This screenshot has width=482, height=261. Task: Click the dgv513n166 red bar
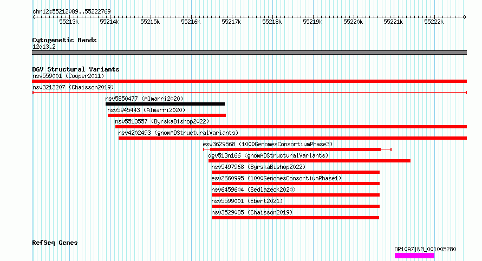click(309, 161)
